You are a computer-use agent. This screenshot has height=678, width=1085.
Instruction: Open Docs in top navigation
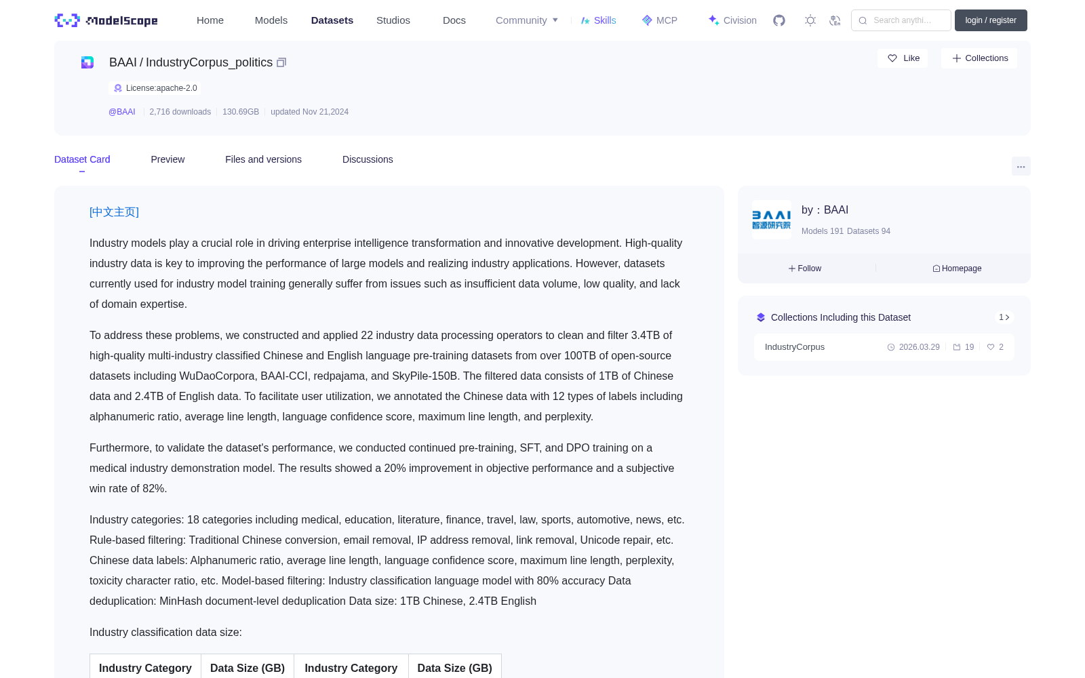click(454, 20)
